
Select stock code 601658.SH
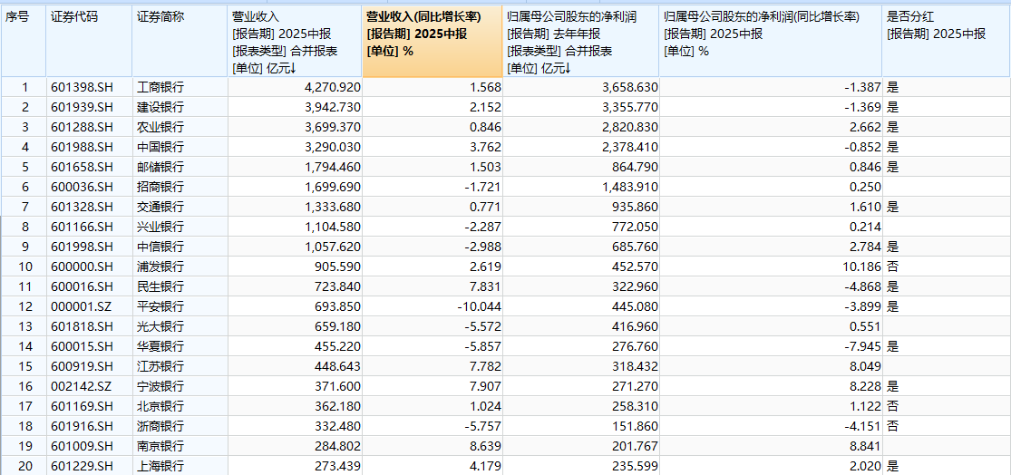[x=82, y=167]
